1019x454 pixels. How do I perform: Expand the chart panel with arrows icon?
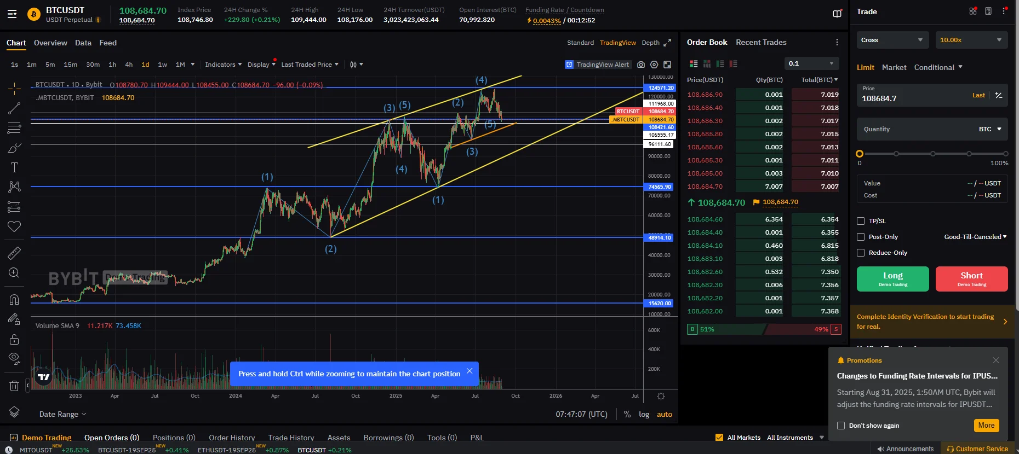[x=667, y=43]
